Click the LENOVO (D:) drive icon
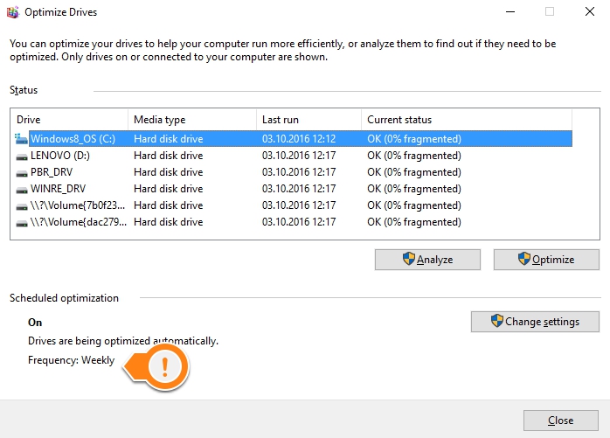Viewport: 610px width, 438px height. (23, 156)
